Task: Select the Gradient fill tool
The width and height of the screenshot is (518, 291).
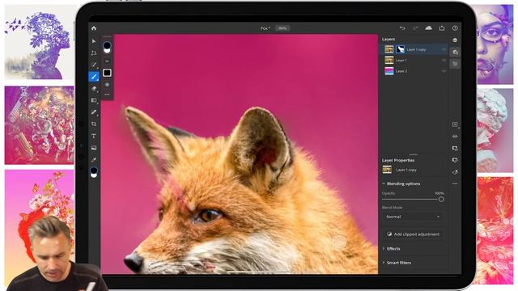Action: (x=94, y=100)
